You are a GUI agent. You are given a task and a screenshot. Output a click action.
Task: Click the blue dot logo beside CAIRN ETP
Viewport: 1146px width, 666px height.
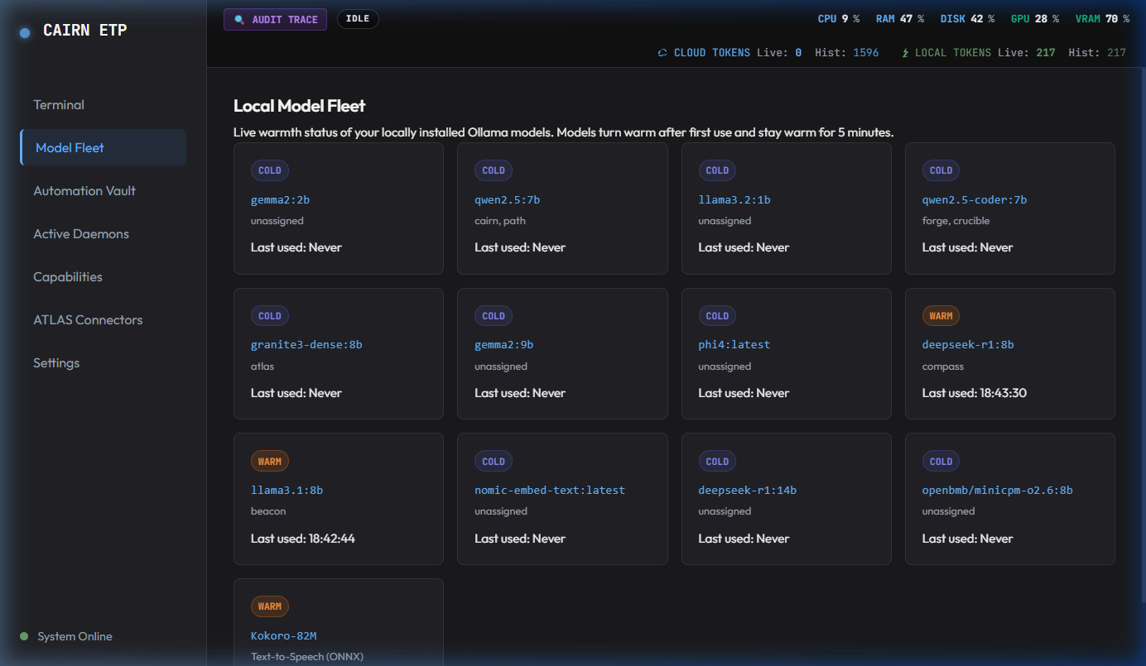pyautogui.click(x=25, y=32)
